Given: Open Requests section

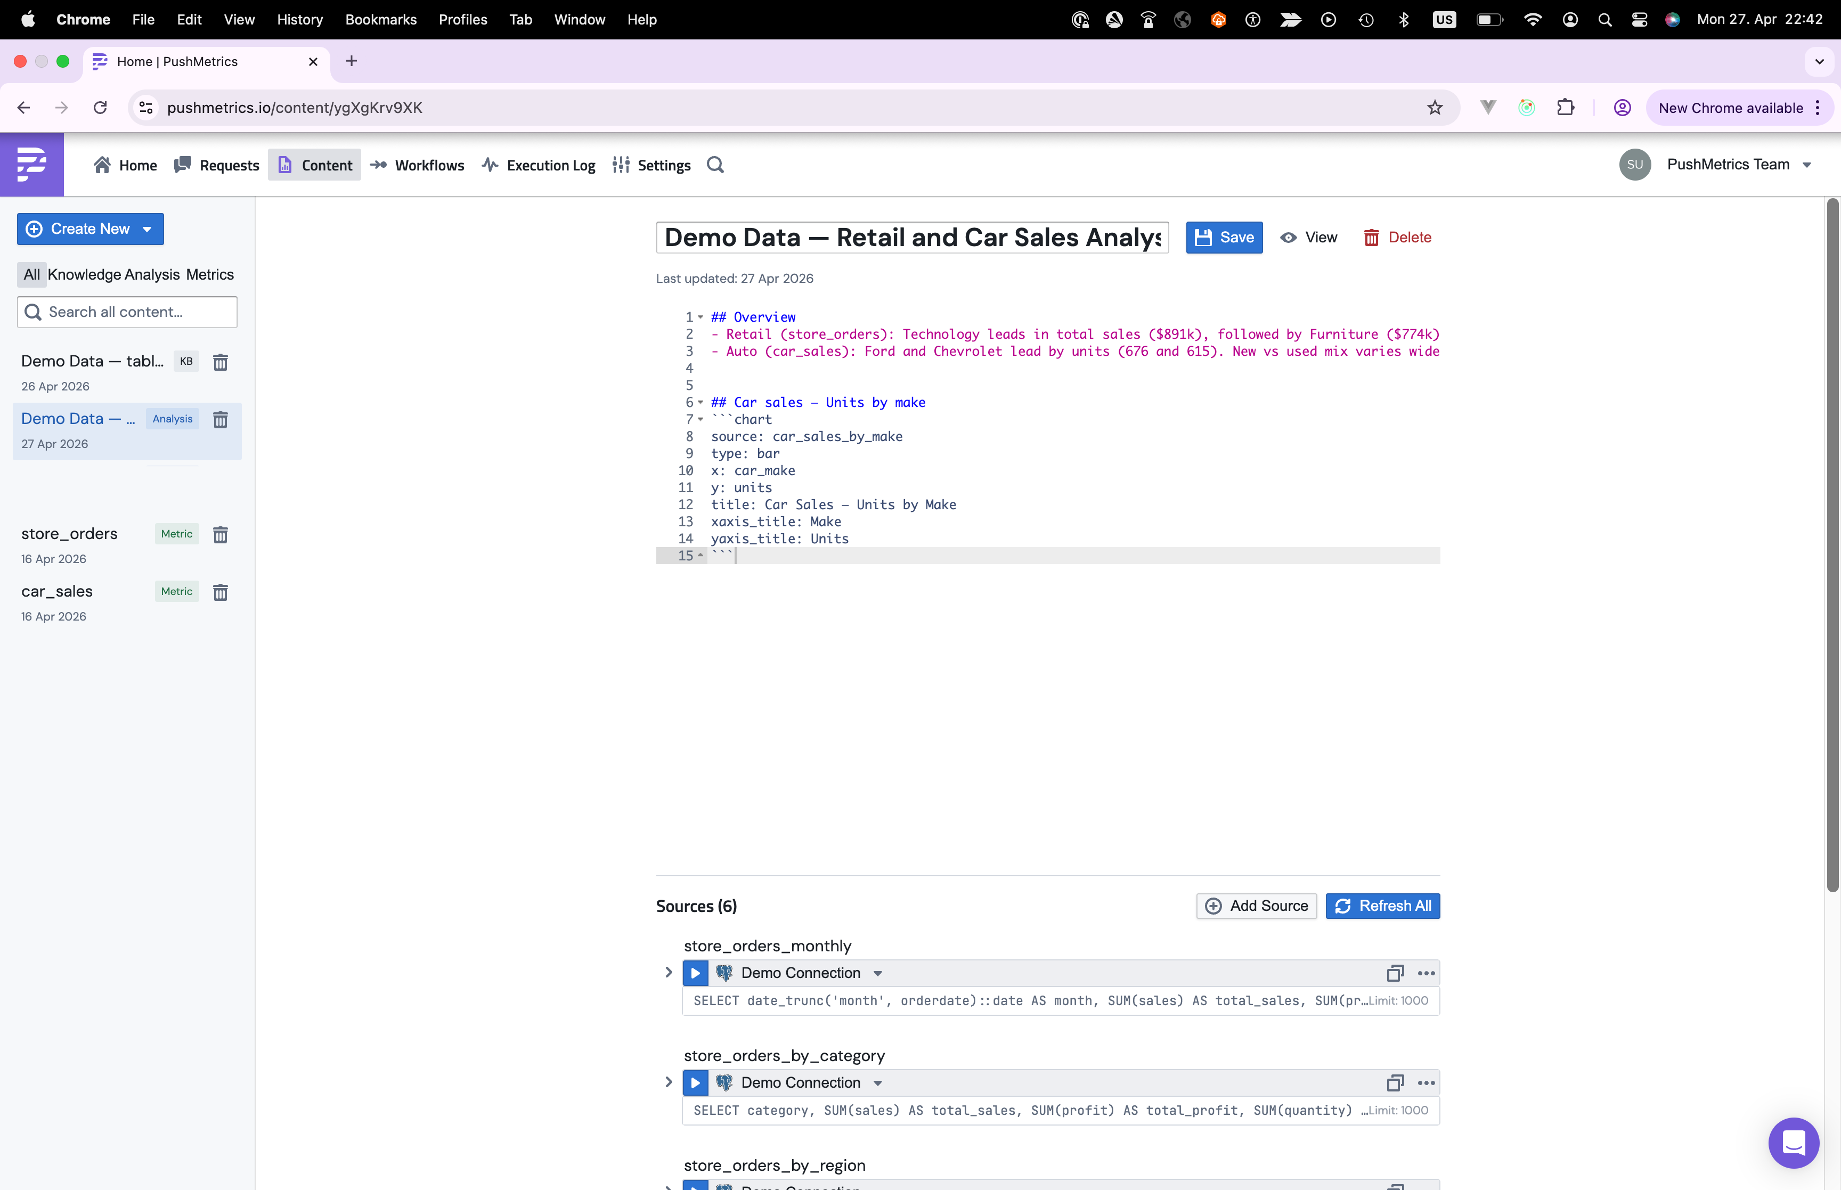Looking at the screenshot, I should point(217,165).
